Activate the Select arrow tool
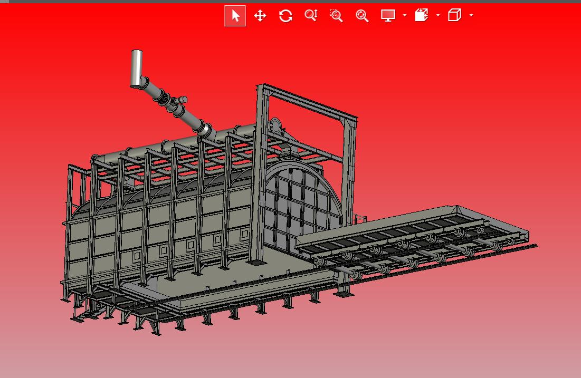 pyautogui.click(x=235, y=16)
